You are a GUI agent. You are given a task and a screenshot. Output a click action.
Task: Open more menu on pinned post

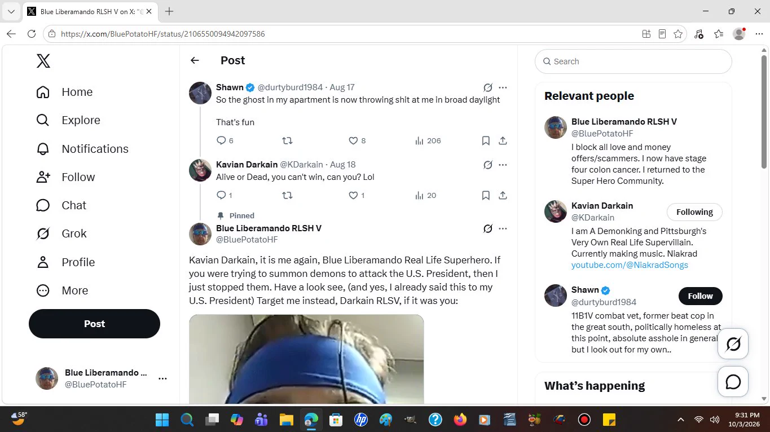pyautogui.click(x=503, y=228)
